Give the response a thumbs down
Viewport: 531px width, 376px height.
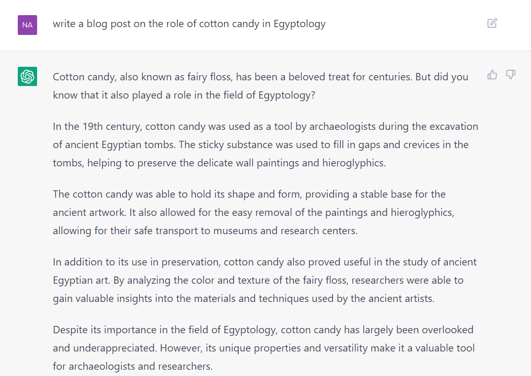511,75
